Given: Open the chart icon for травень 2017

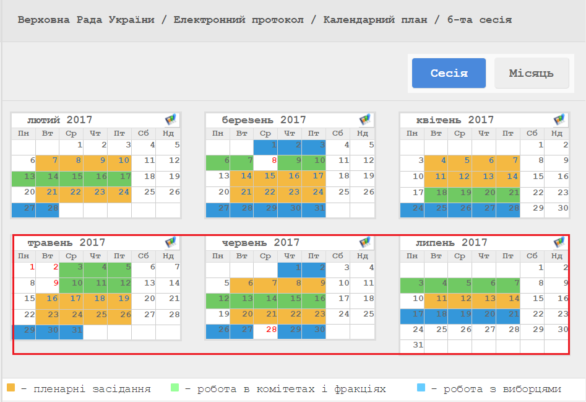Looking at the screenshot, I should coord(171,242).
